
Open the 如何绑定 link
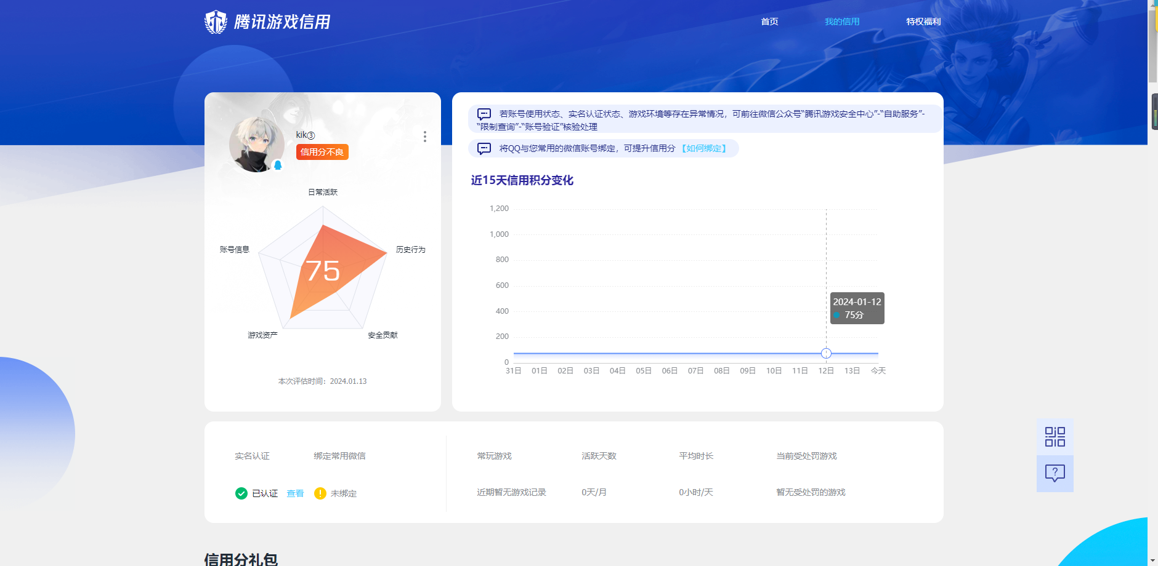[705, 148]
